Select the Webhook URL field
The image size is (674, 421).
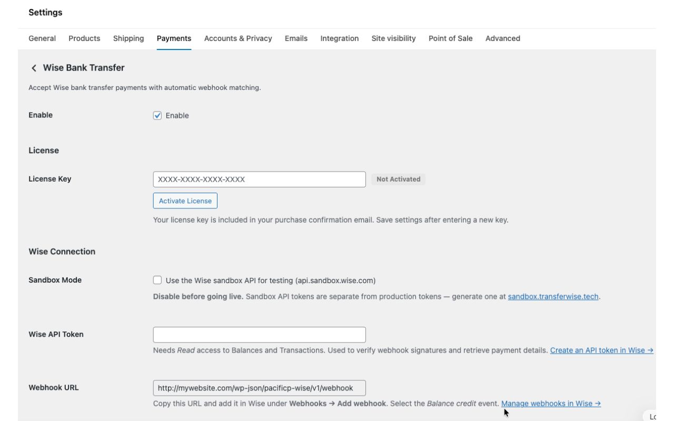pyautogui.click(x=259, y=388)
